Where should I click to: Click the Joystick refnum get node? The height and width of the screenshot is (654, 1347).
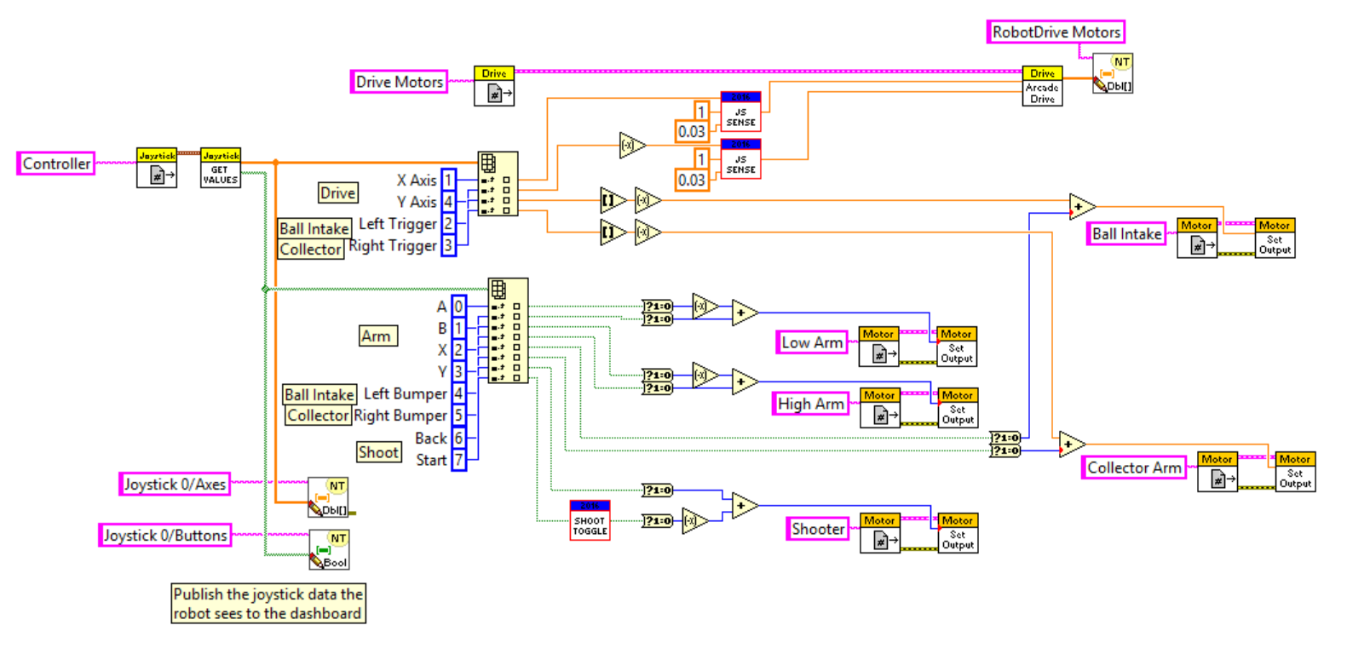click(157, 168)
